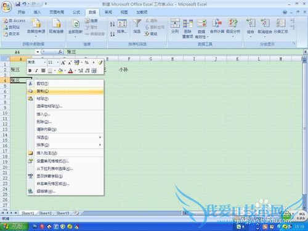The height and width of the screenshot is (231, 308).
Task: Shrink font size in mini toolbar
Action: [70, 62]
